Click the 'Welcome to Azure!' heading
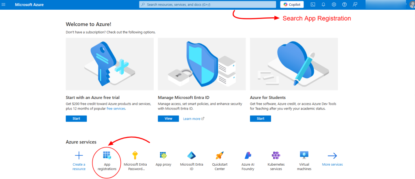 (88, 24)
